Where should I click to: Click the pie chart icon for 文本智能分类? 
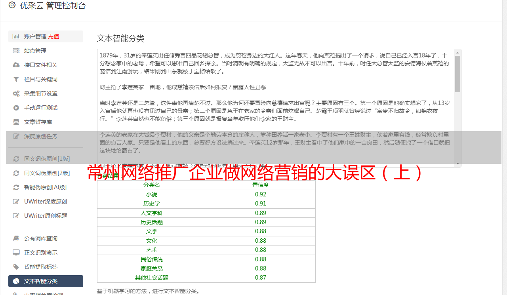16,281
